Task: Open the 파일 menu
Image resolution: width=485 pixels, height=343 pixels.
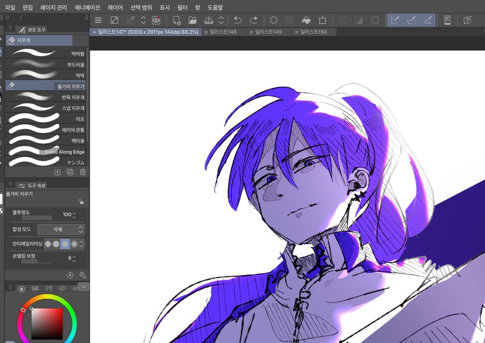Action: click(x=10, y=7)
